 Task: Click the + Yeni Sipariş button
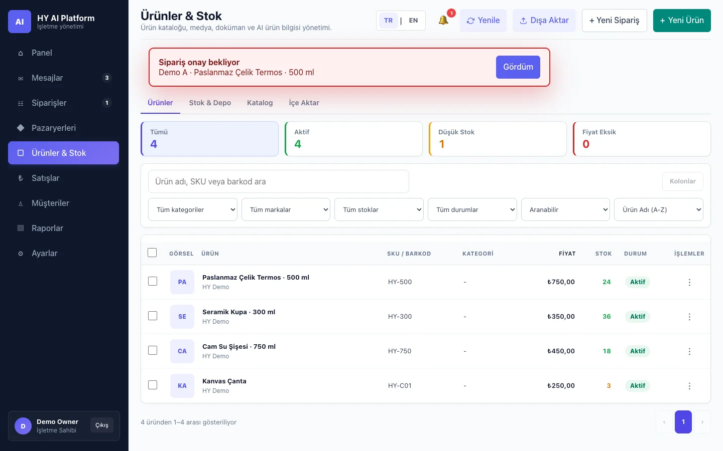click(615, 21)
